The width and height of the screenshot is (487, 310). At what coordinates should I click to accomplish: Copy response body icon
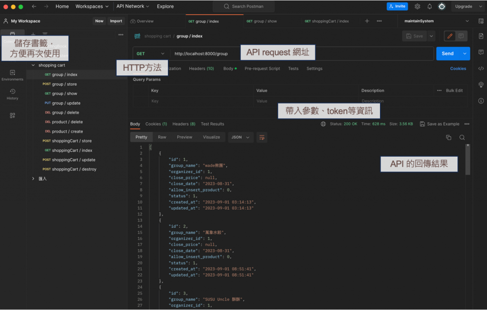click(448, 137)
